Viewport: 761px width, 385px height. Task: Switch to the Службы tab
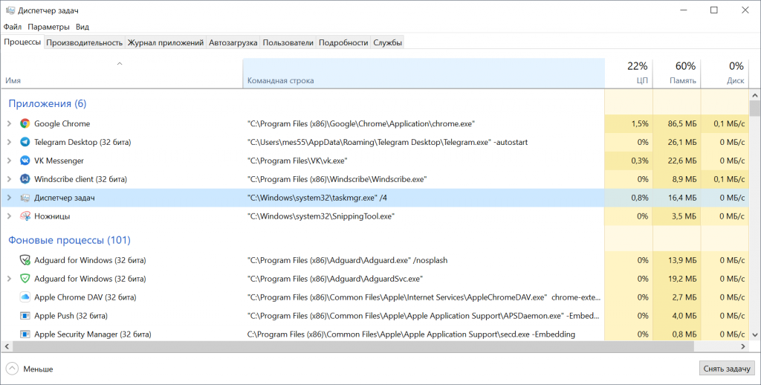coord(387,42)
